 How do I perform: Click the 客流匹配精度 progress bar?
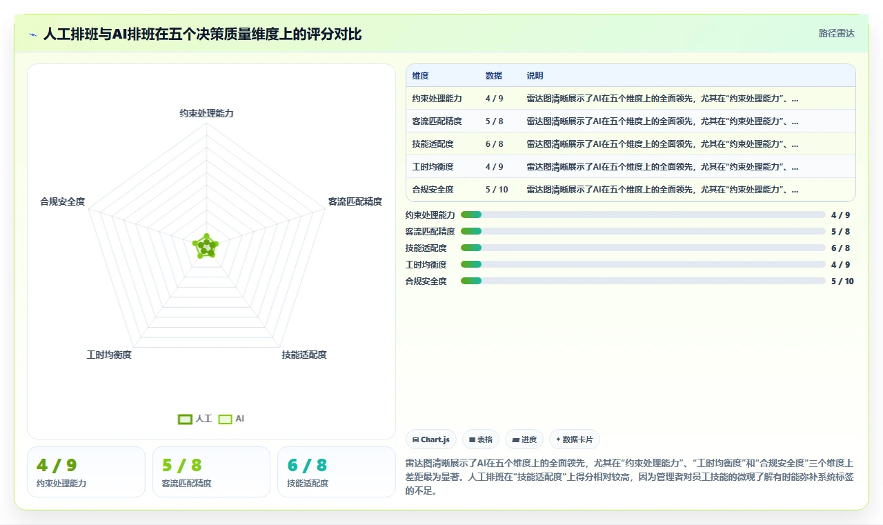(x=643, y=232)
